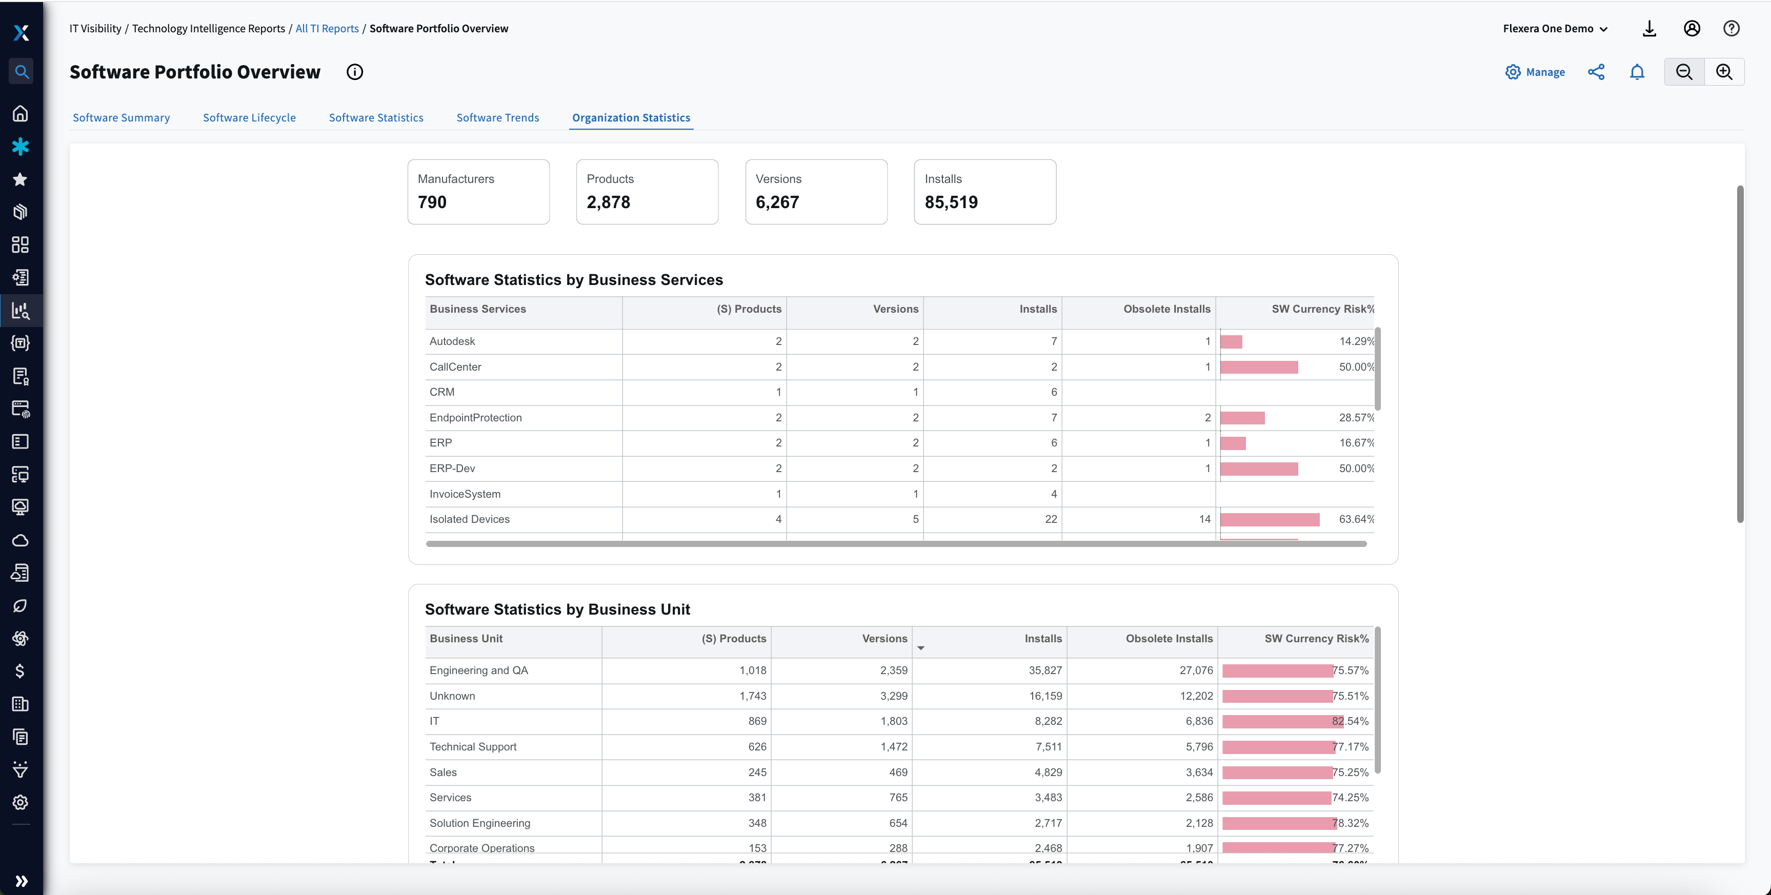This screenshot has height=895, width=1771.
Task: Open the All TI Reports breadcrumb link
Action: coord(327,28)
